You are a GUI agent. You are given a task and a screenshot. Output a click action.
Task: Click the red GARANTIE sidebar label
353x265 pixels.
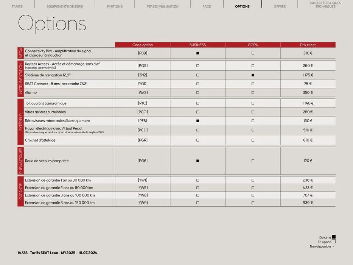click(20, 191)
